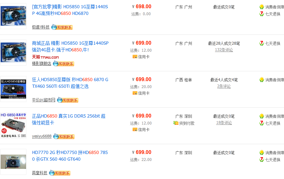The height and width of the screenshot is (179, 284).
Task: Click Tmall logo under 精影 HD5850 listing
Action: click(x=45, y=57)
